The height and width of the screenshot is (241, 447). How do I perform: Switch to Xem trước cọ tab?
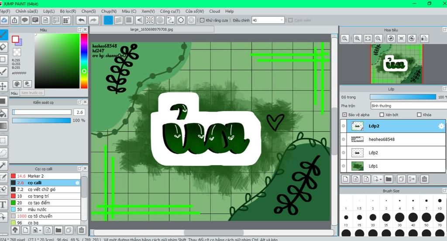click(x=31, y=93)
